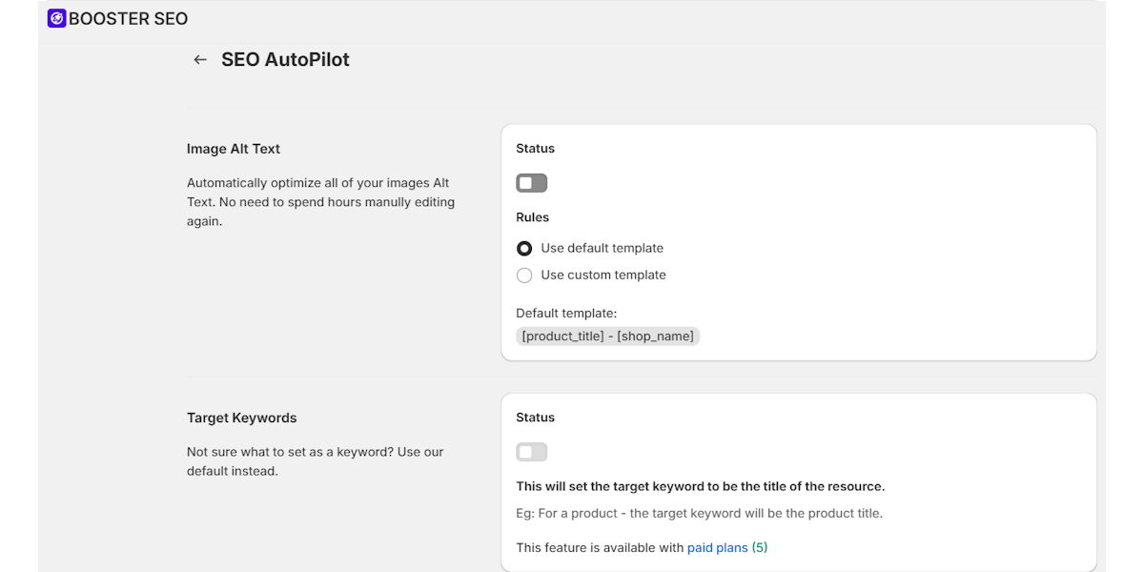Select the Use custom template radio button
This screenshot has width=1144, height=572.
click(x=524, y=275)
